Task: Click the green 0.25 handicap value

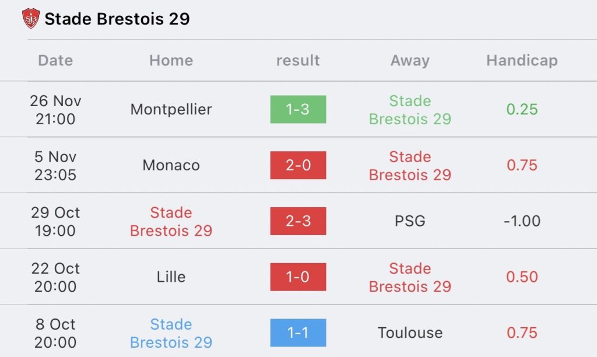Action: coord(522,109)
